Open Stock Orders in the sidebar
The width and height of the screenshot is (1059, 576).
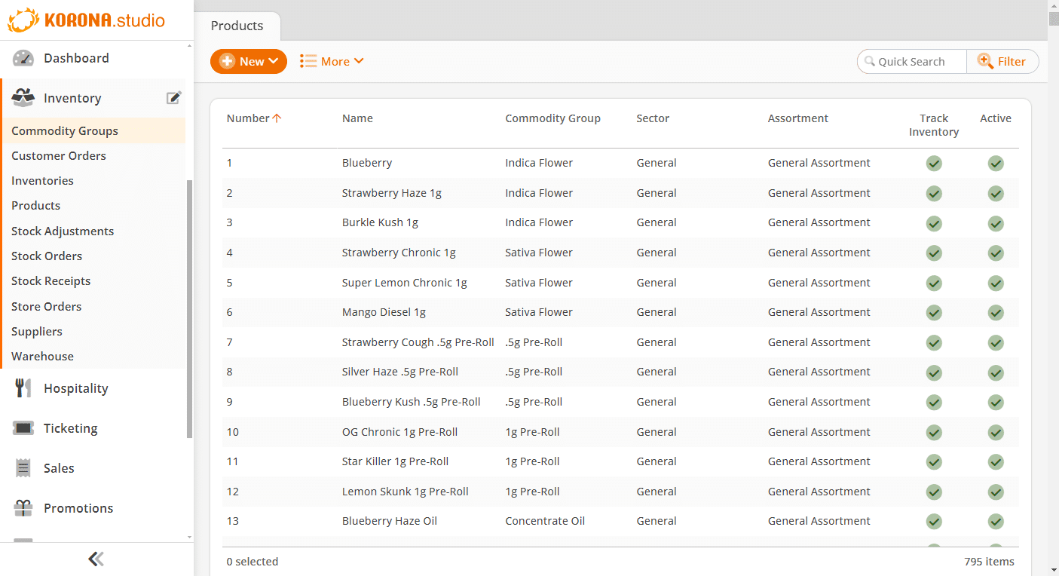[x=47, y=256]
